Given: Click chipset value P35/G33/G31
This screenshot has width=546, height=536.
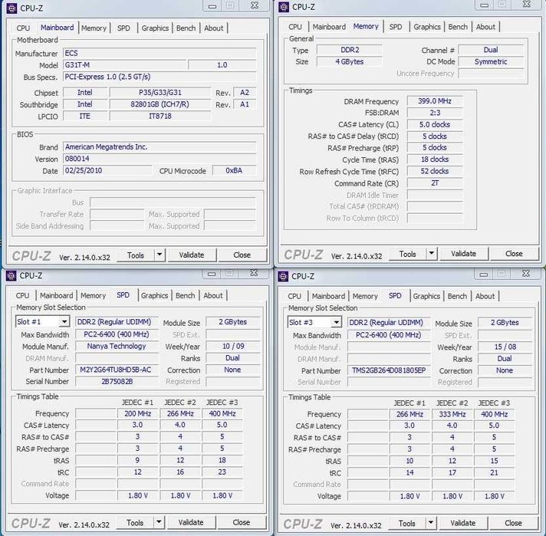Looking at the screenshot, I should (160, 92).
